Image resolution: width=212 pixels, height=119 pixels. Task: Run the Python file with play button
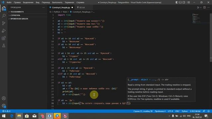[198, 8]
